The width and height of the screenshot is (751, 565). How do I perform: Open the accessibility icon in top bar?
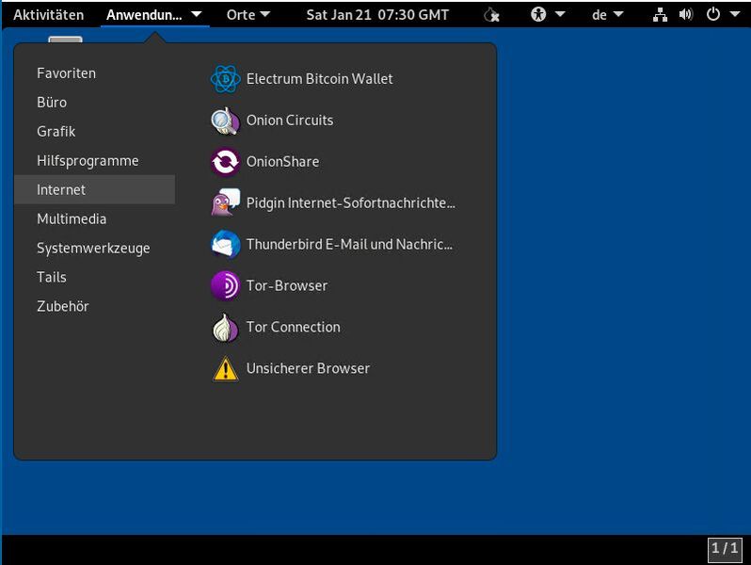tap(538, 14)
